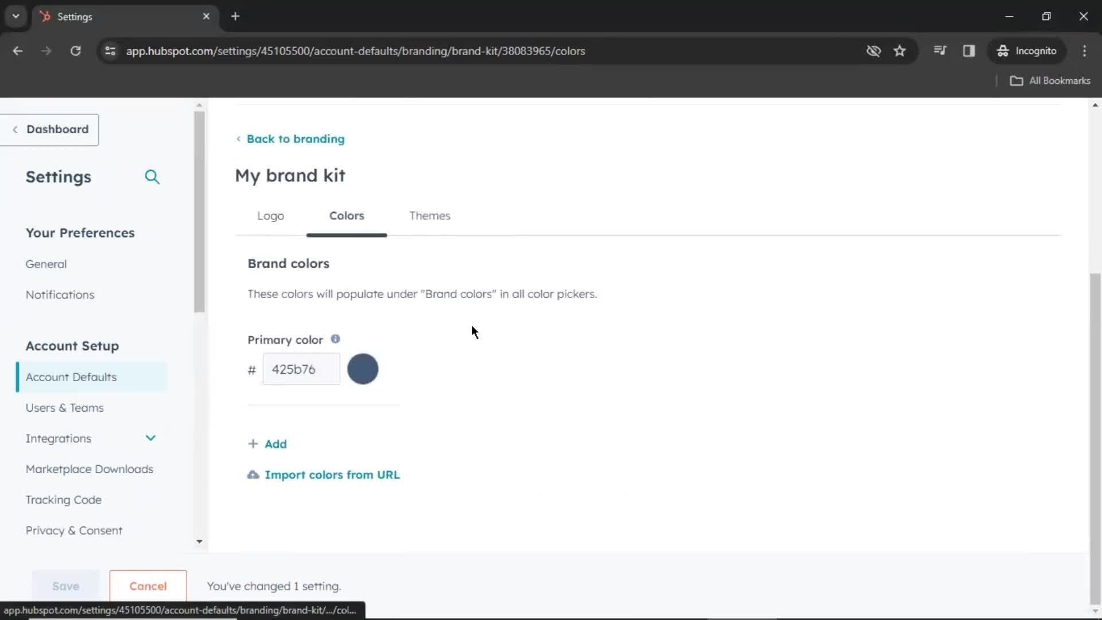Screen dimensions: 1102x620
Task: Click the search icon in Settings sidebar
Action: click(x=152, y=176)
